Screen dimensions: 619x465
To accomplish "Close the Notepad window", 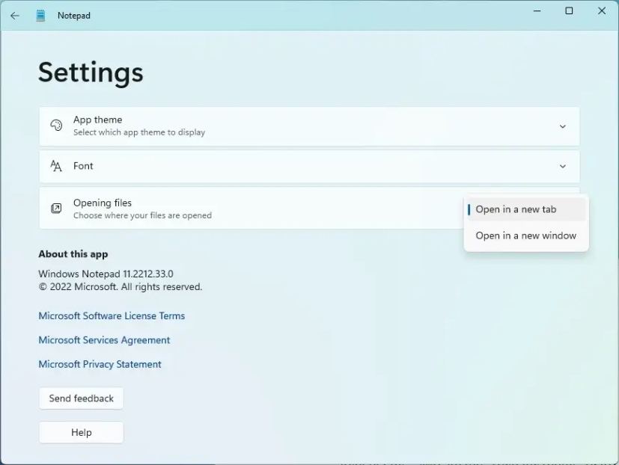I will [602, 11].
